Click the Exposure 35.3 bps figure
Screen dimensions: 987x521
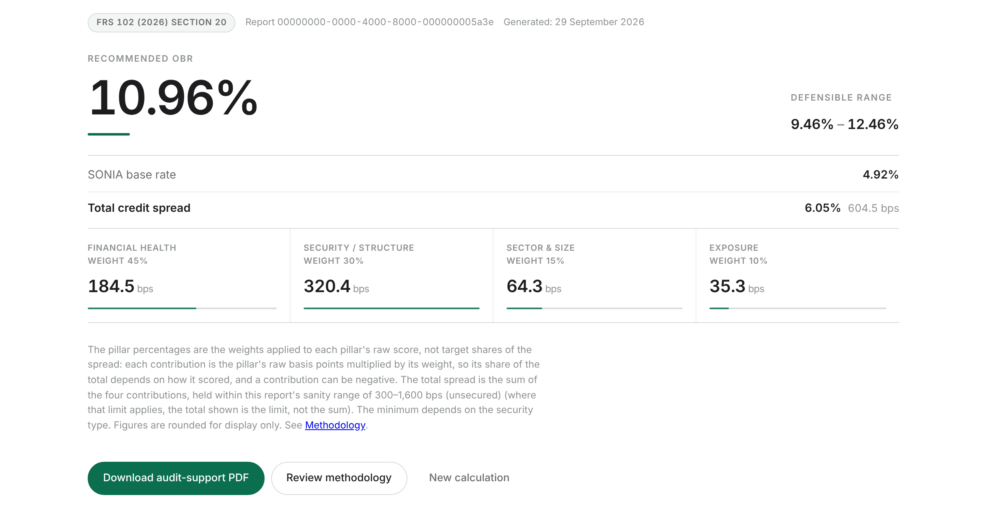(737, 286)
